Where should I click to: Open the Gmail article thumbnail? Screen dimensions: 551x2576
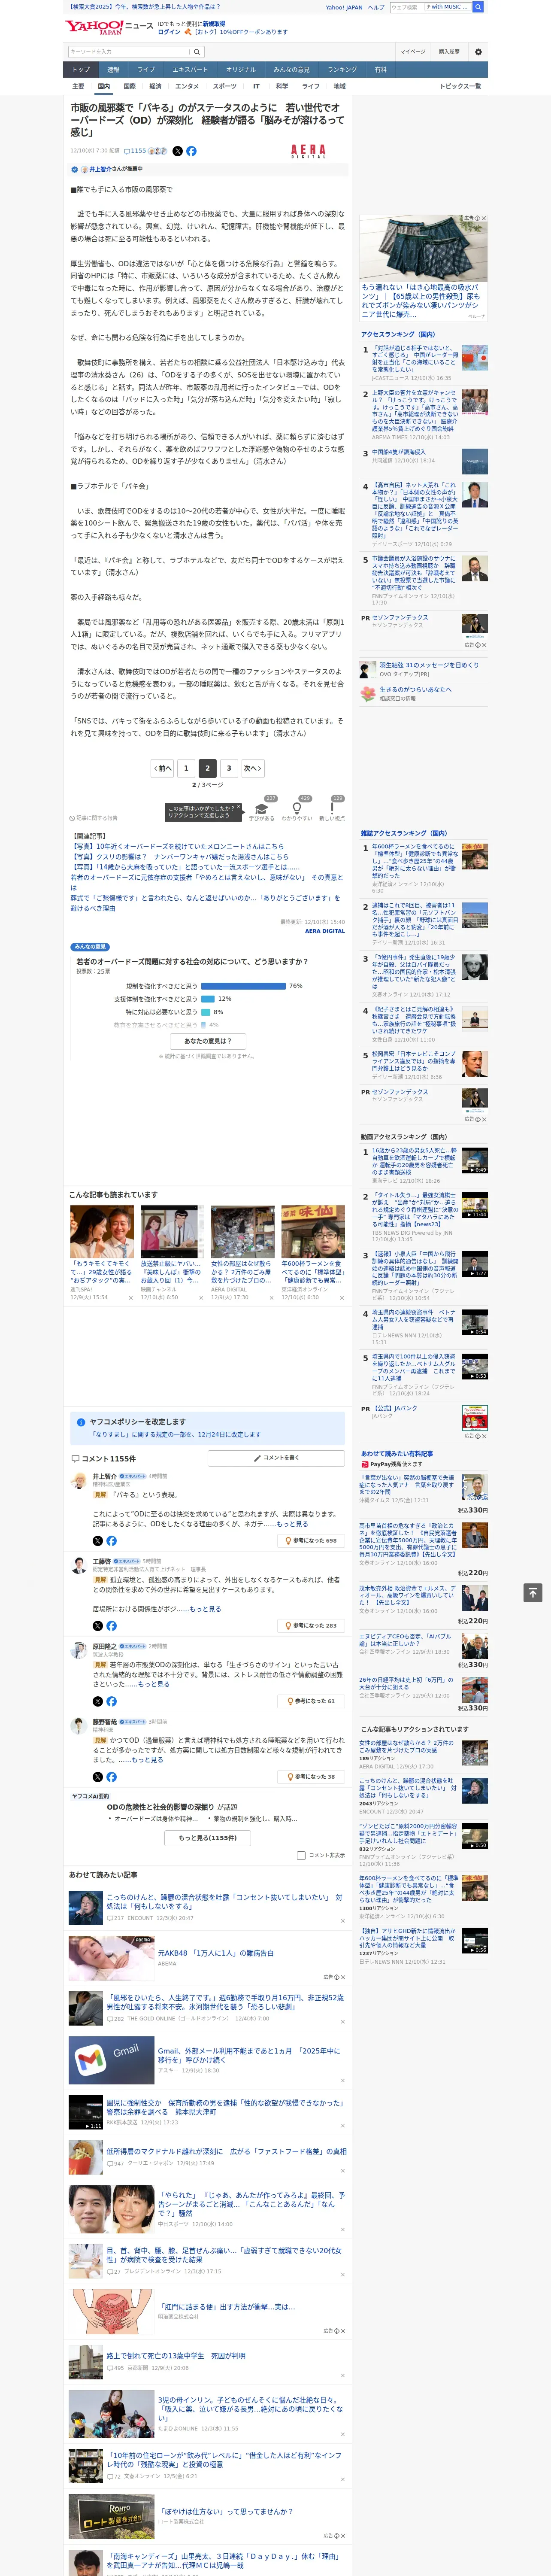(x=111, y=2060)
